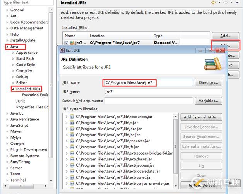Click the charsets.jar archive icon
Viewport: 243px width, 194px height.
pos(72,141)
